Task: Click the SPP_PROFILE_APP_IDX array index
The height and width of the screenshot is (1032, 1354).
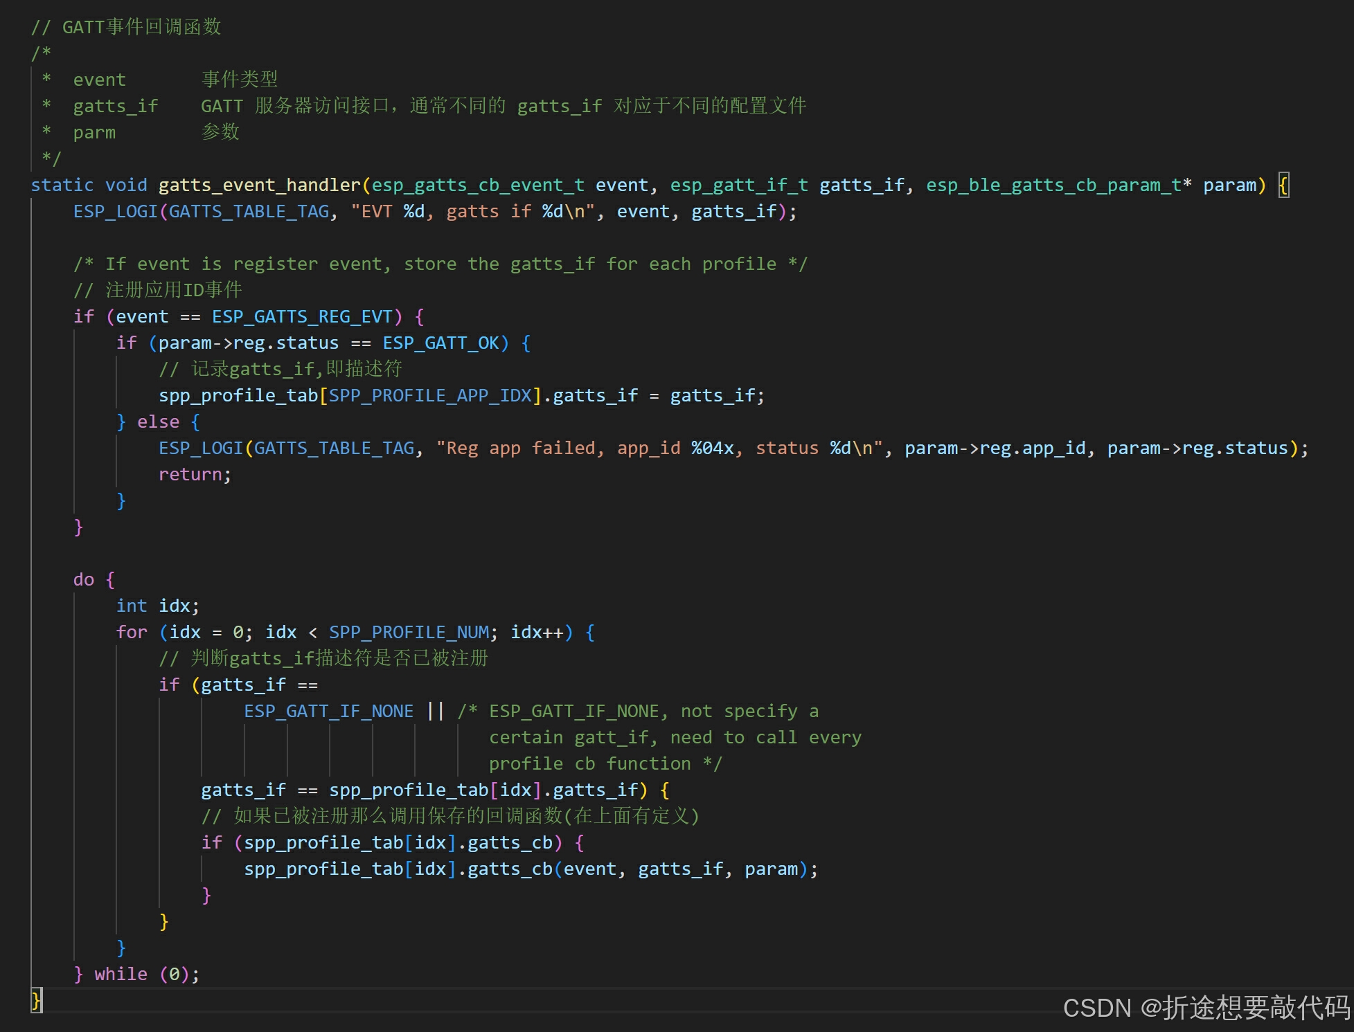Action: [430, 396]
